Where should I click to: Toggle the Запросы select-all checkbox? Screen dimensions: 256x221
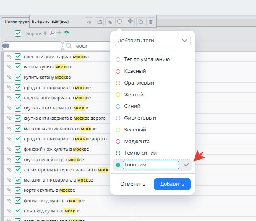[x=18, y=33]
